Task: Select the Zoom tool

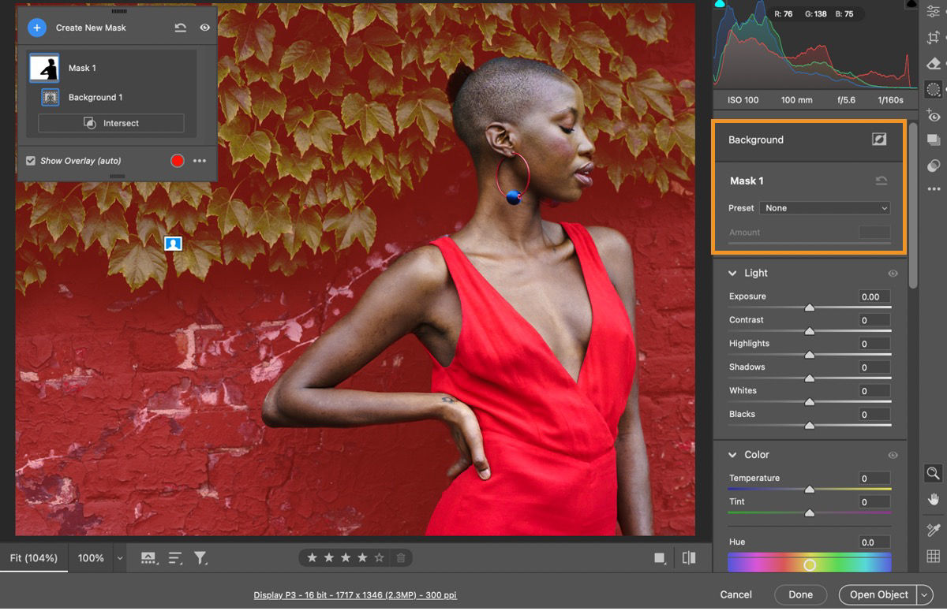Action: point(934,473)
